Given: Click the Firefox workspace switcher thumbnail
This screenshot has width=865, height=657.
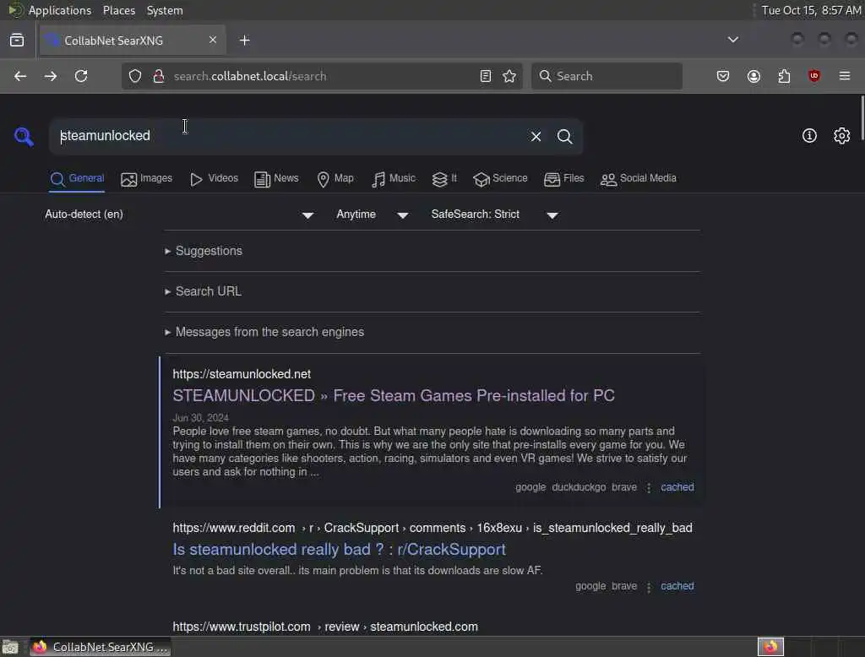Looking at the screenshot, I should coord(770,647).
